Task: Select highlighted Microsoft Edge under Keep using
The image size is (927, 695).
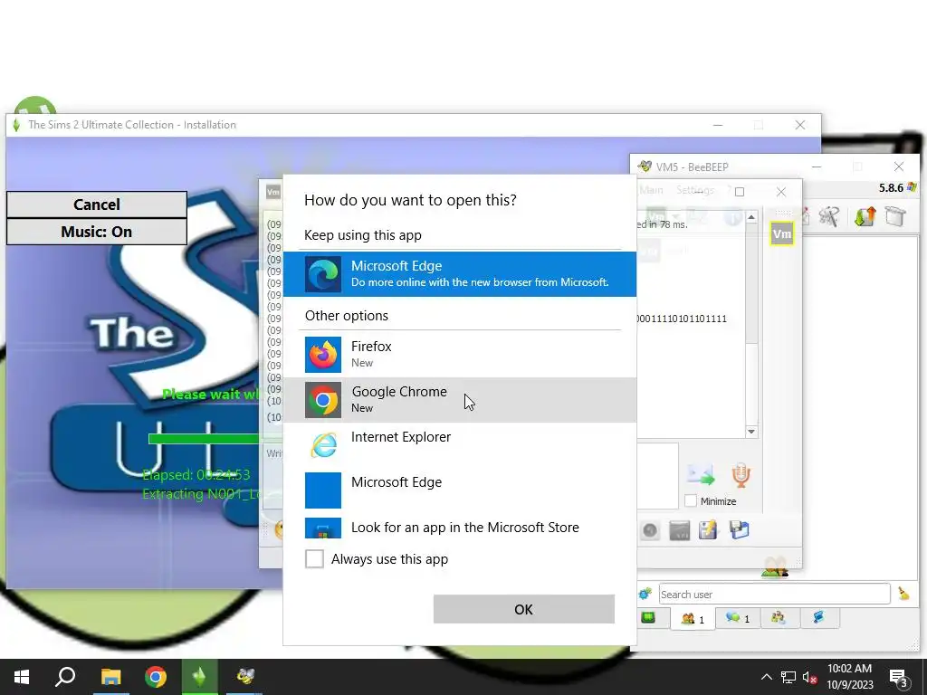Action: (x=459, y=273)
